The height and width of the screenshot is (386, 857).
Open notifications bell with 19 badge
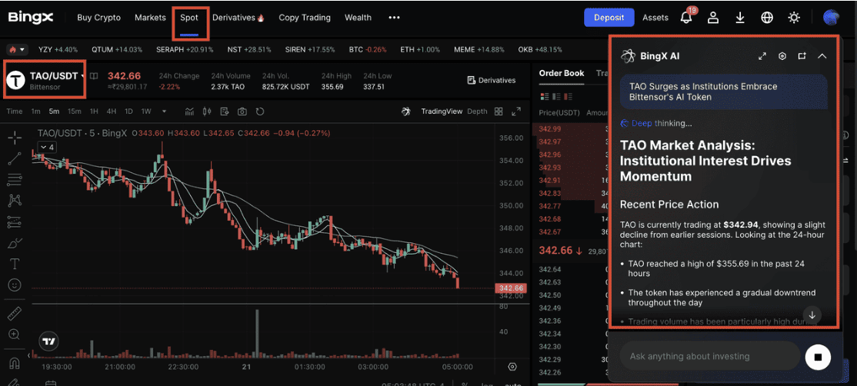[x=686, y=17]
